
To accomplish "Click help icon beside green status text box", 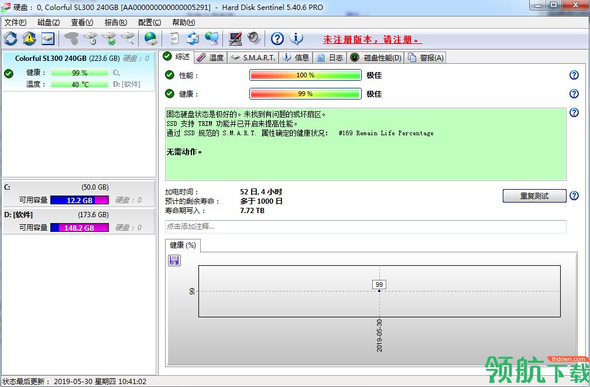I will 574,112.
